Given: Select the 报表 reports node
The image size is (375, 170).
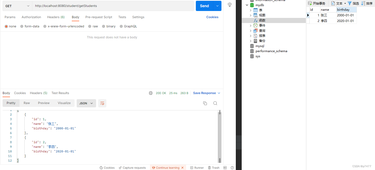Looking at the screenshot, I should [x=262, y=36].
